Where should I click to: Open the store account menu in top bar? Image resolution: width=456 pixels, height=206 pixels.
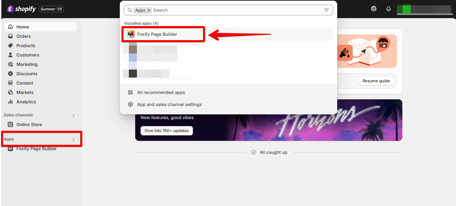coord(424,9)
